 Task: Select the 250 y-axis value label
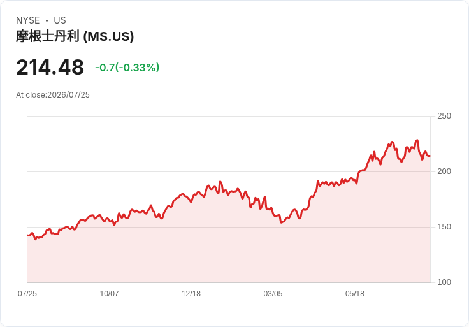pos(444,116)
